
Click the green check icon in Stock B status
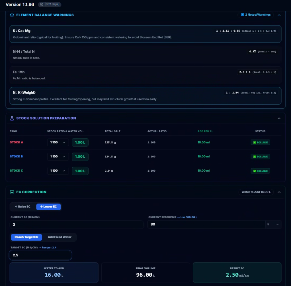click(255, 157)
